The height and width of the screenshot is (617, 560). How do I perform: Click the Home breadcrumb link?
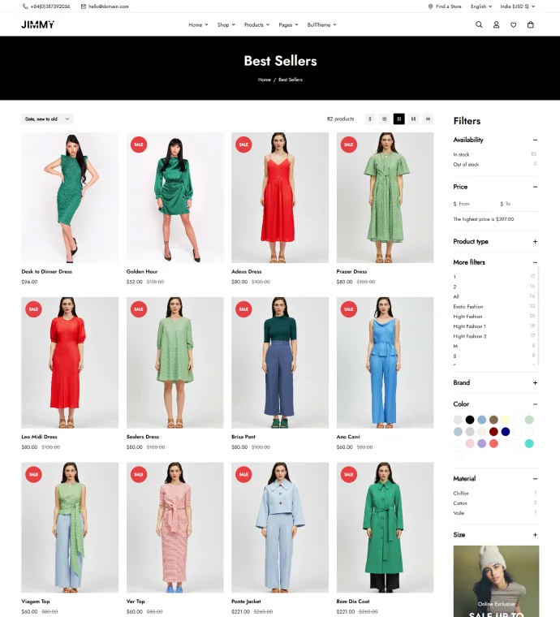coord(265,80)
